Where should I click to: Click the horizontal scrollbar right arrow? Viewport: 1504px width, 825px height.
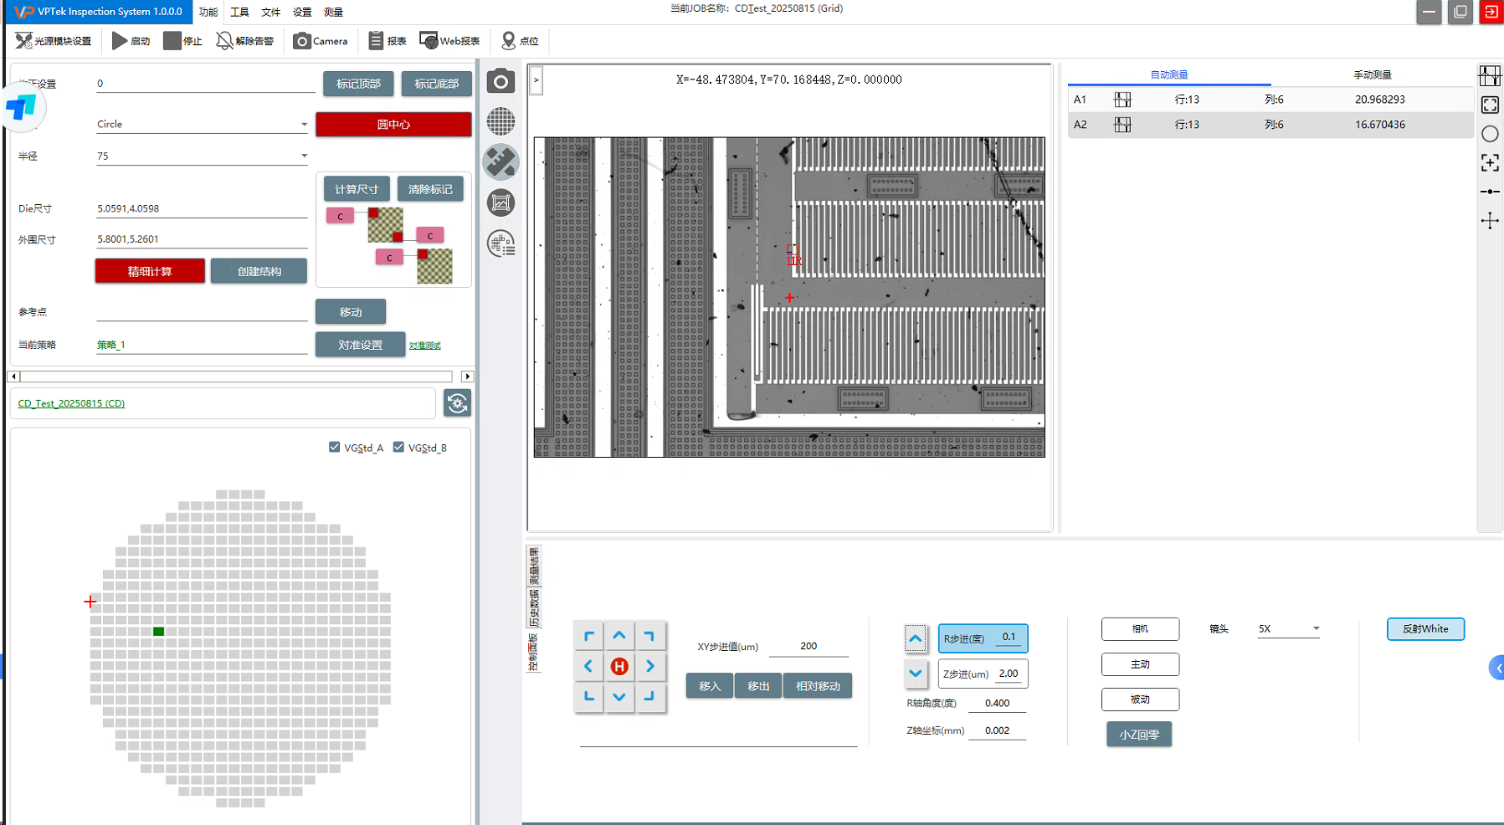coord(468,377)
